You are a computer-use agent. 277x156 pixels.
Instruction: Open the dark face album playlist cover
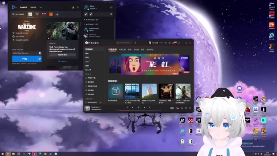[166, 91]
